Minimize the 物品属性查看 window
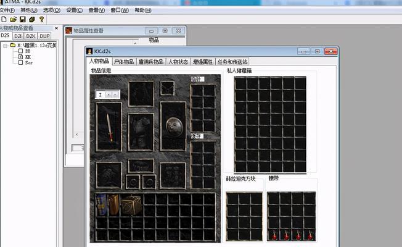 point(151,31)
